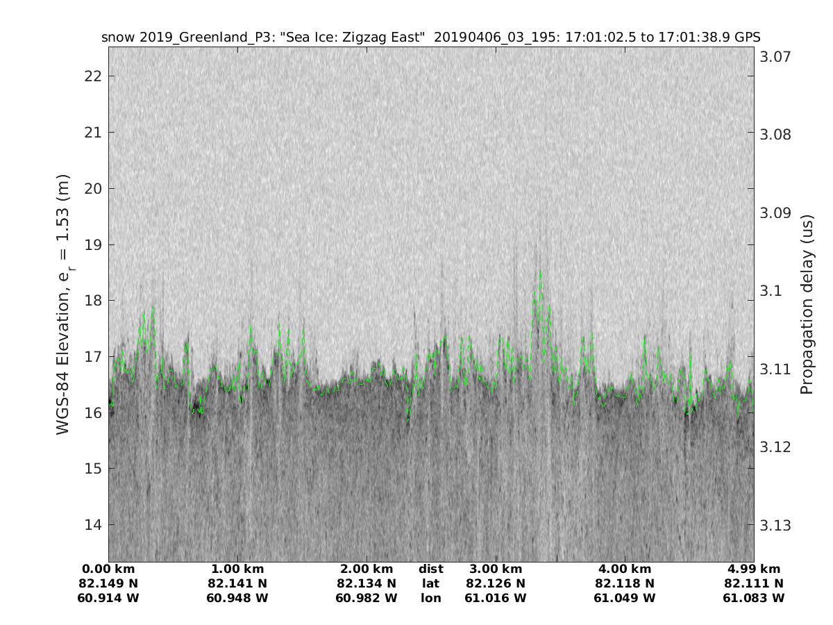
Task: Click the 14 tick on elevation axis
Action: (x=95, y=524)
